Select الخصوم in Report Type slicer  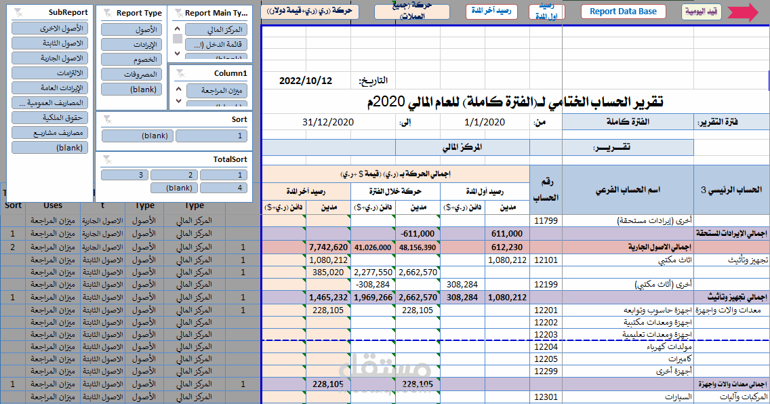click(x=131, y=60)
